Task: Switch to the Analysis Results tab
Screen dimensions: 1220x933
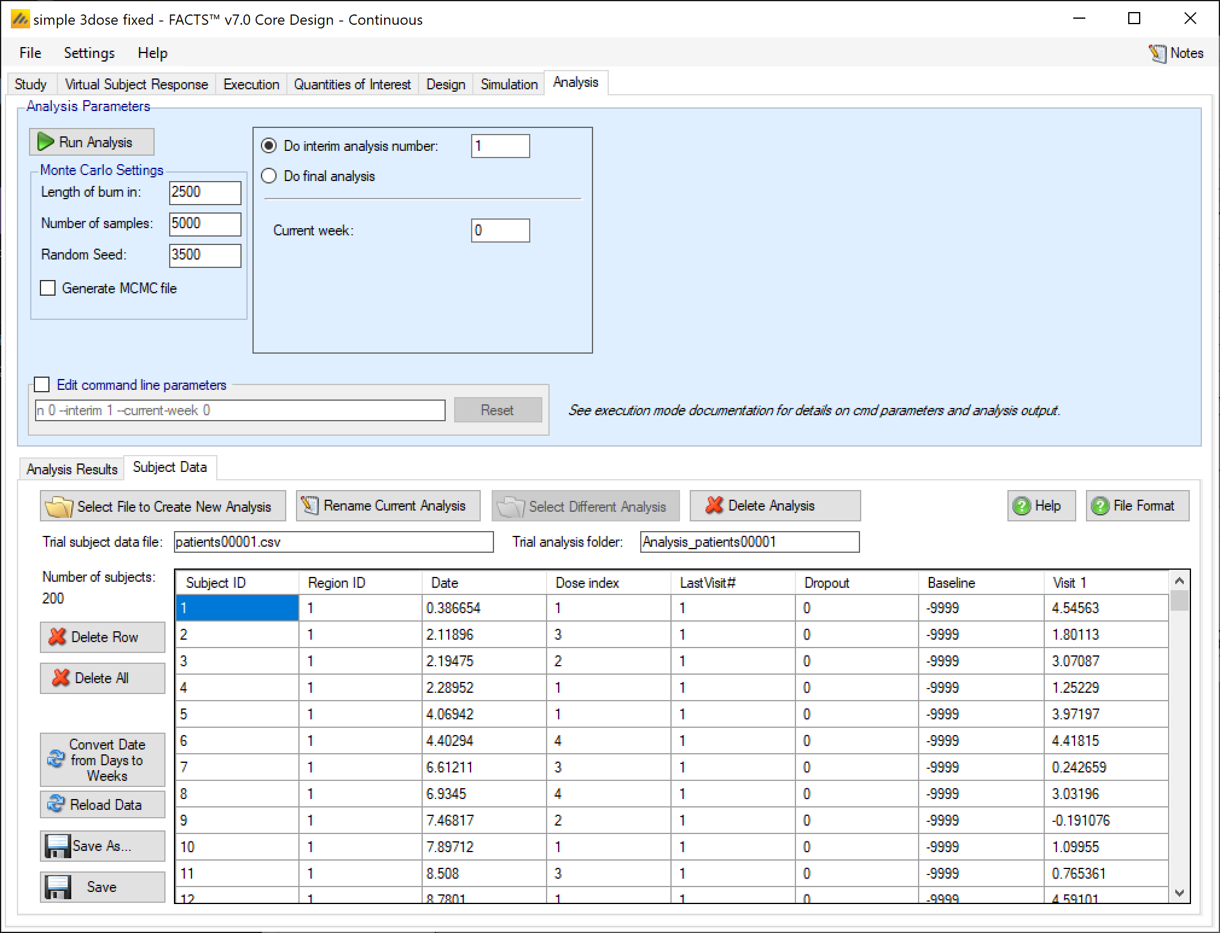Action: point(71,469)
